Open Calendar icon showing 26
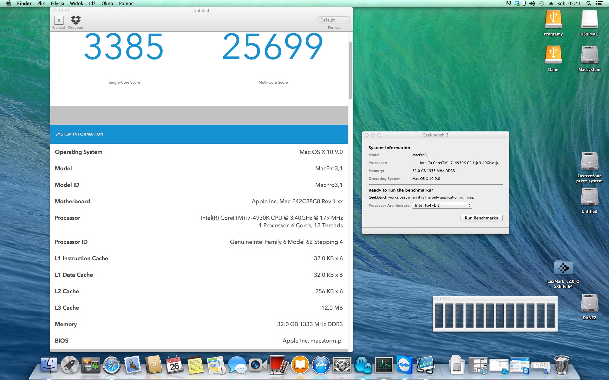The width and height of the screenshot is (609, 380). pos(174,364)
